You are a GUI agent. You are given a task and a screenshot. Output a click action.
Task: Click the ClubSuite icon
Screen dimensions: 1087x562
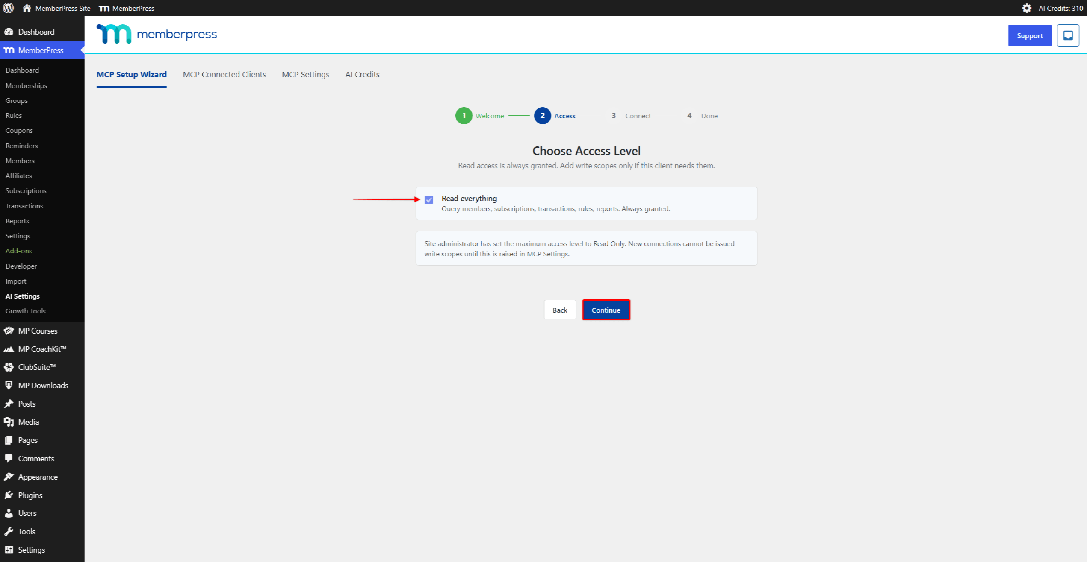pos(9,367)
